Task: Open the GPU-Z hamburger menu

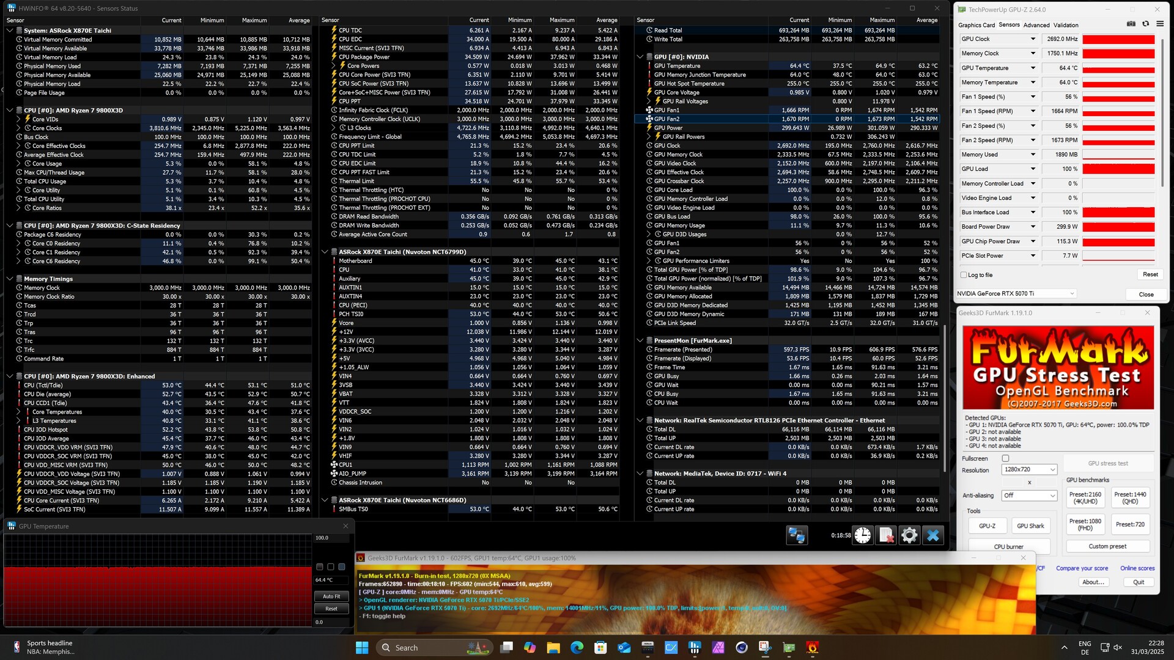Action: [x=1159, y=24]
